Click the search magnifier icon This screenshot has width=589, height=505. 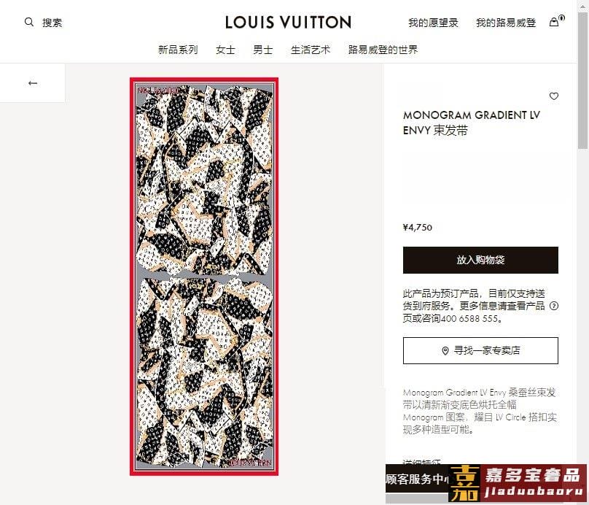(x=29, y=22)
